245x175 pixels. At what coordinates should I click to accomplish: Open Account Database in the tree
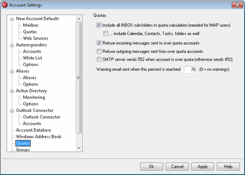[34, 130]
